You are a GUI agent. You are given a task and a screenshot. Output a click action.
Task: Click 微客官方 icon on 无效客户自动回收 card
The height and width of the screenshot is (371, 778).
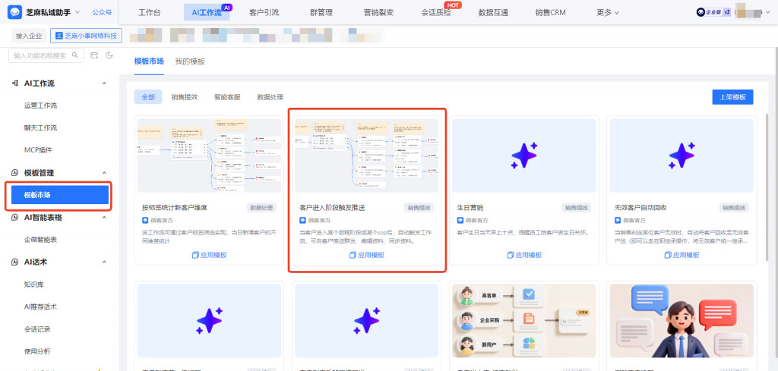(618, 221)
